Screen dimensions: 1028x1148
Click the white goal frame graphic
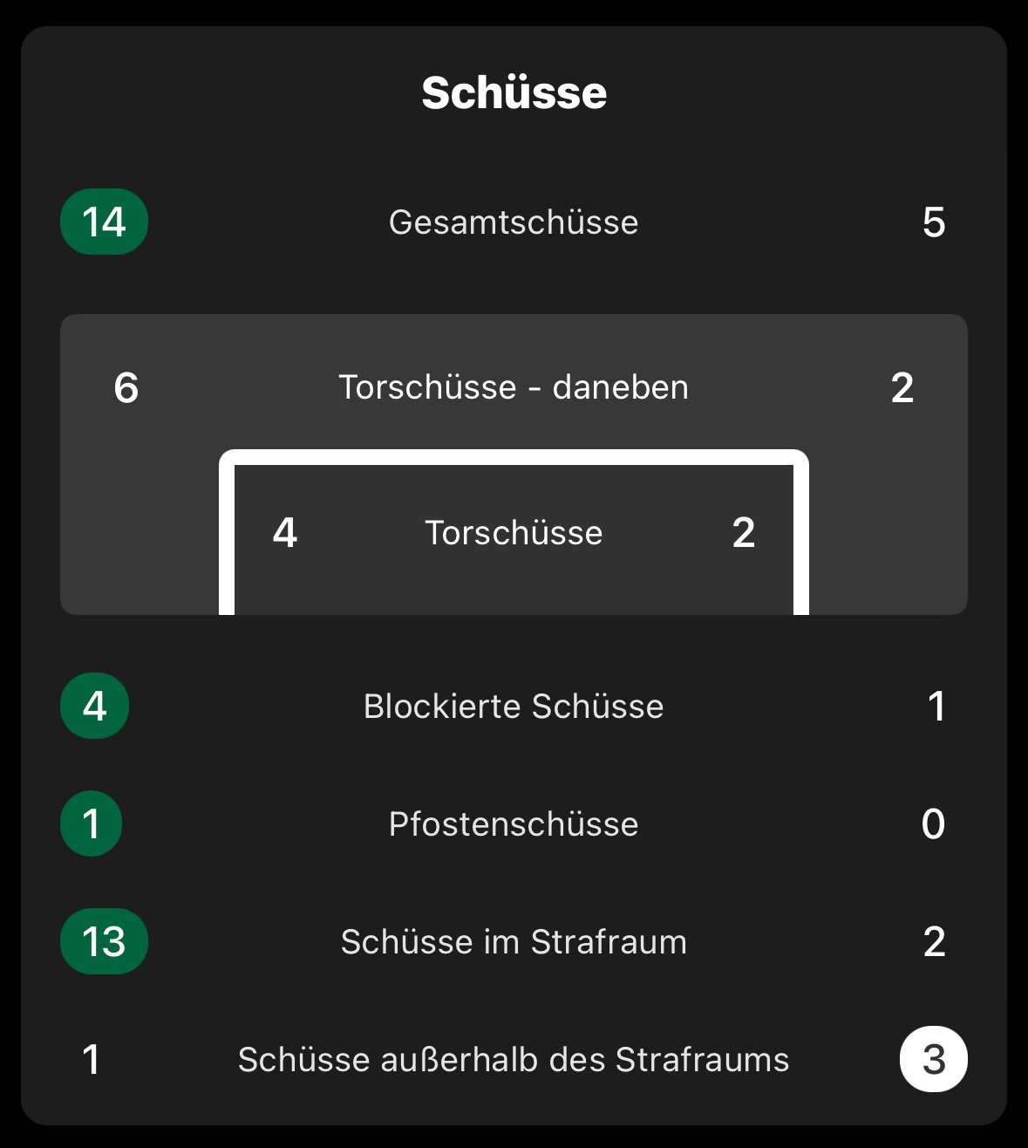(514, 458)
